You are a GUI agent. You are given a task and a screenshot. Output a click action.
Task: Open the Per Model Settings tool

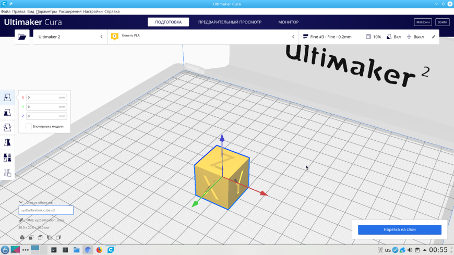pyautogui.click(x=7, y=158)
